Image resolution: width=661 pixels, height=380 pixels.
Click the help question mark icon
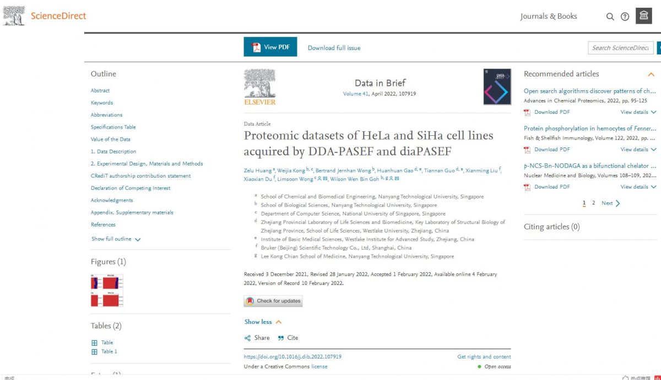(625, 16)
